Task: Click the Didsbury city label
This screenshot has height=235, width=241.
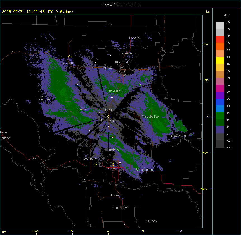Action: (x=107, y=120)
